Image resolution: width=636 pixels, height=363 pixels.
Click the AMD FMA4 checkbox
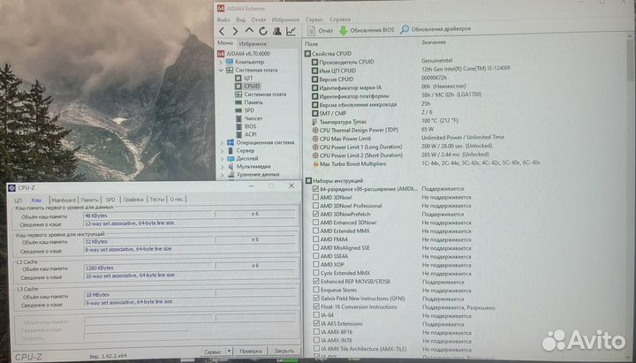(x=315, y=239)
